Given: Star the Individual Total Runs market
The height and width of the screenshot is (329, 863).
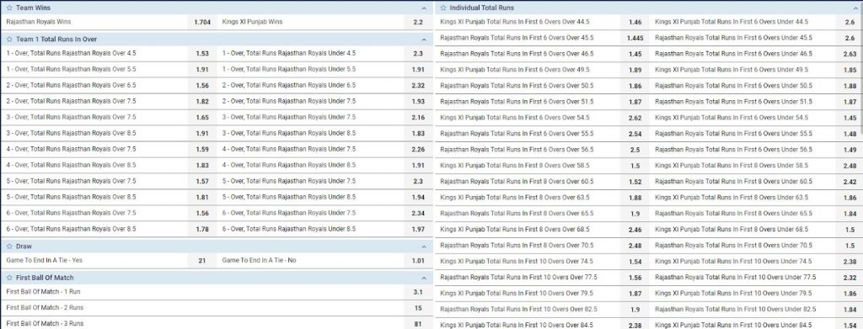Looking at the screenshot, I should [443, 8].
